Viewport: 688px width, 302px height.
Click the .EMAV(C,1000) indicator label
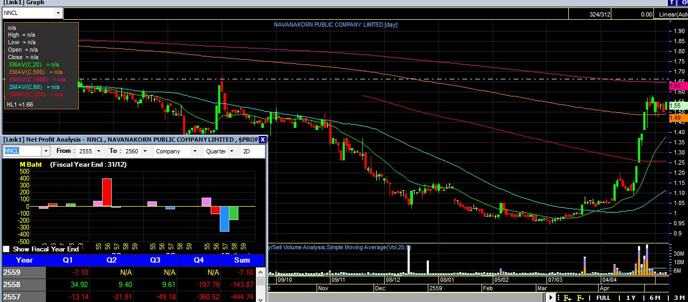click(29, 79)
